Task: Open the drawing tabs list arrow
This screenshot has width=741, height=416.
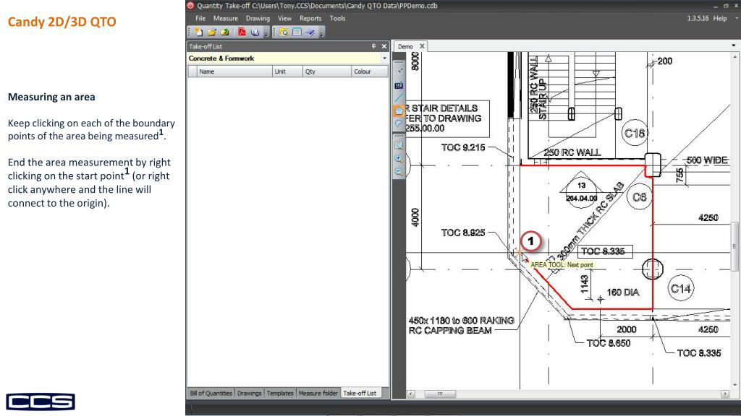Action: 734,45
